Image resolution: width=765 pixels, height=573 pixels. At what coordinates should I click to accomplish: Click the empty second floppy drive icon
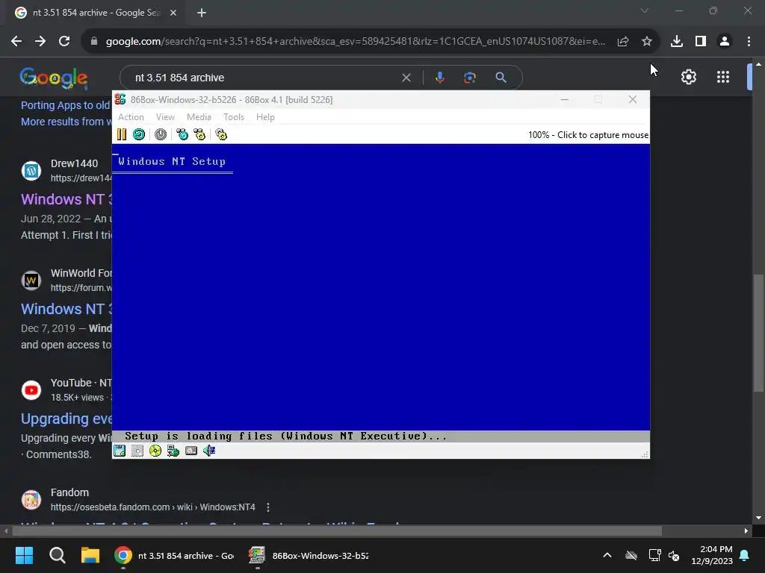137,451
